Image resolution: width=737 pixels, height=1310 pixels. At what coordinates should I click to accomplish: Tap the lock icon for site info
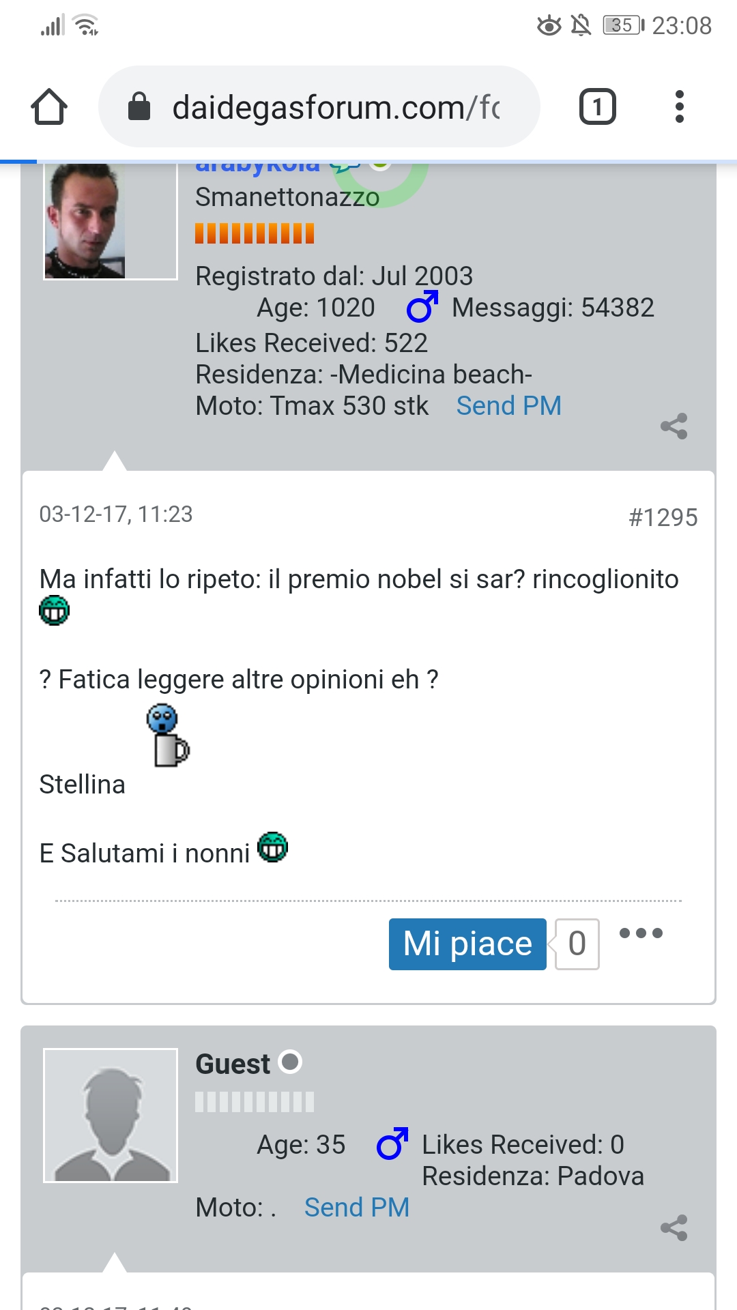coord(139,106)
